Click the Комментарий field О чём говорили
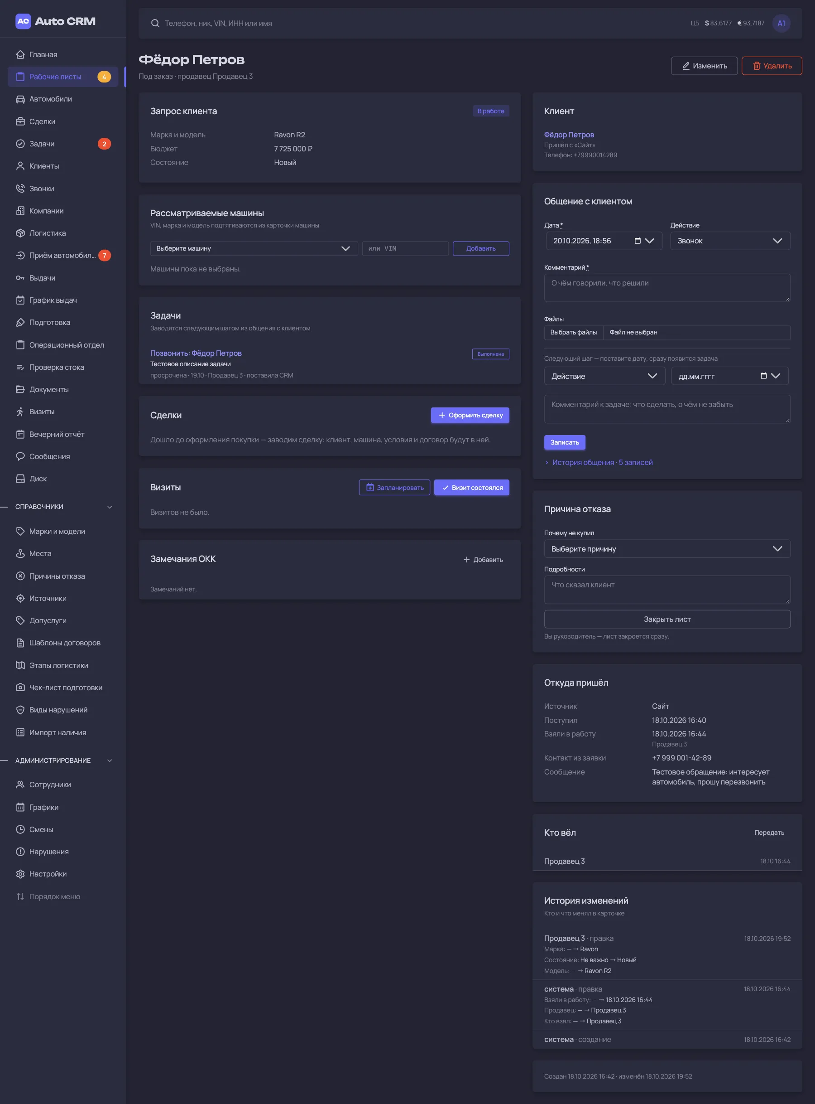This screenshot has height=1104, width=815. [666, 288]
